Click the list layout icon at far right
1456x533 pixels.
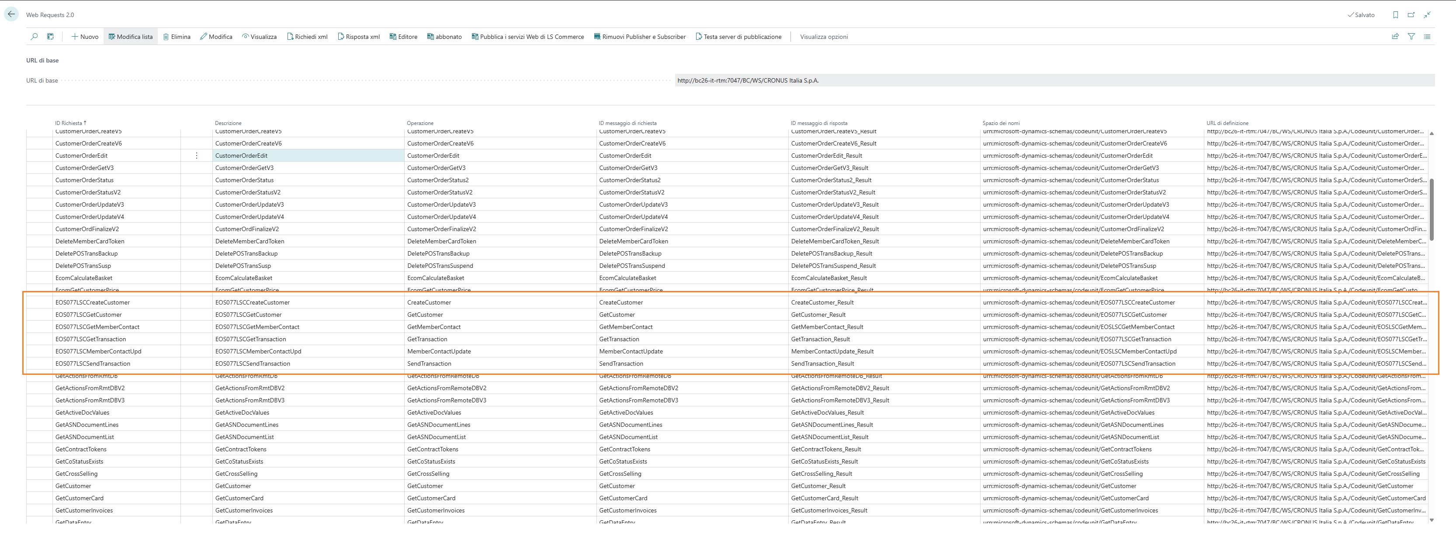(x=1427, y=37)
